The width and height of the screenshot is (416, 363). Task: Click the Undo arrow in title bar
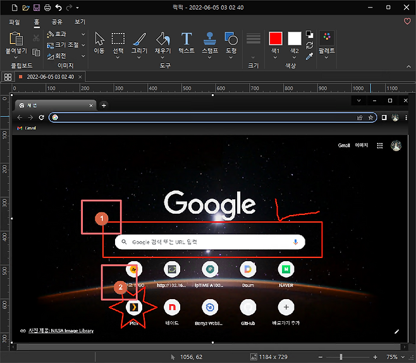59,8
